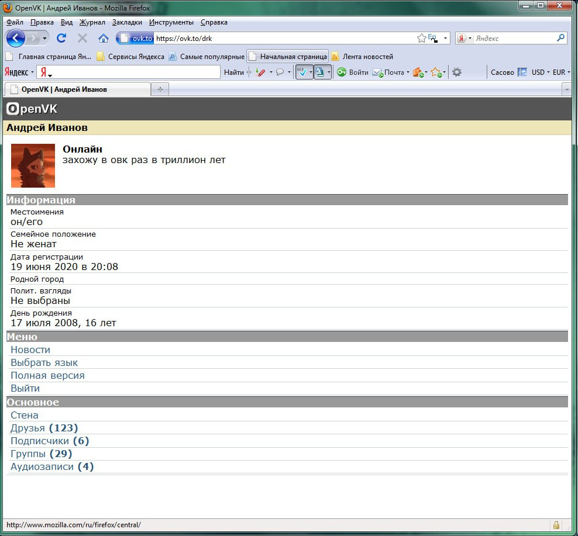578x536 pixels.
Task: Open the Закладки menu
Action: click(x=127, y=22)
